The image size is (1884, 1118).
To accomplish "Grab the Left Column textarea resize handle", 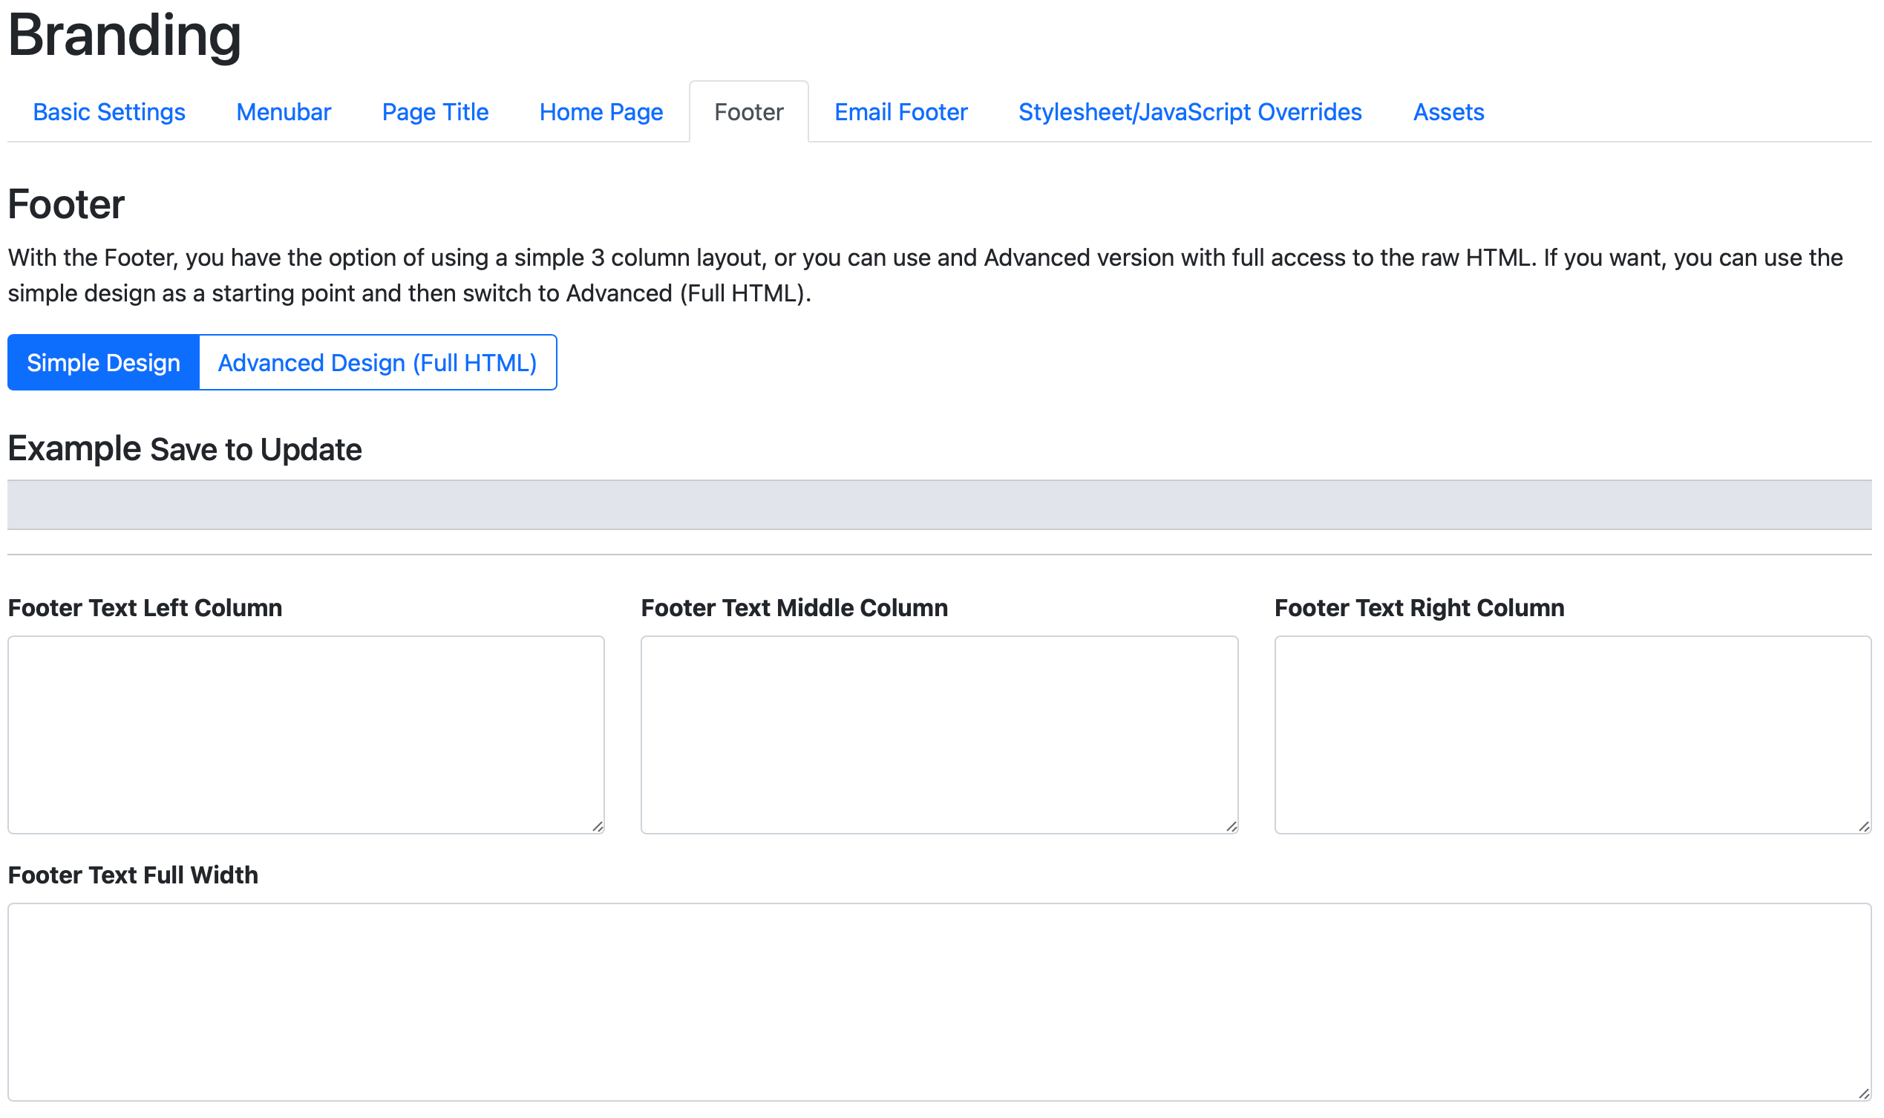I will (x=598, y=826).
